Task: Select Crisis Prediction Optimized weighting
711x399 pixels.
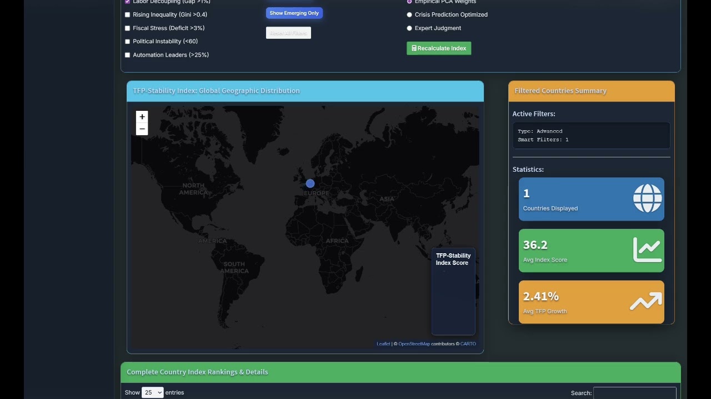Action: pos(409,15)
